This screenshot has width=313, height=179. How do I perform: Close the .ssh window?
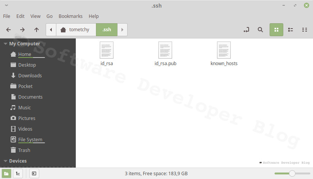pos(307,5)
